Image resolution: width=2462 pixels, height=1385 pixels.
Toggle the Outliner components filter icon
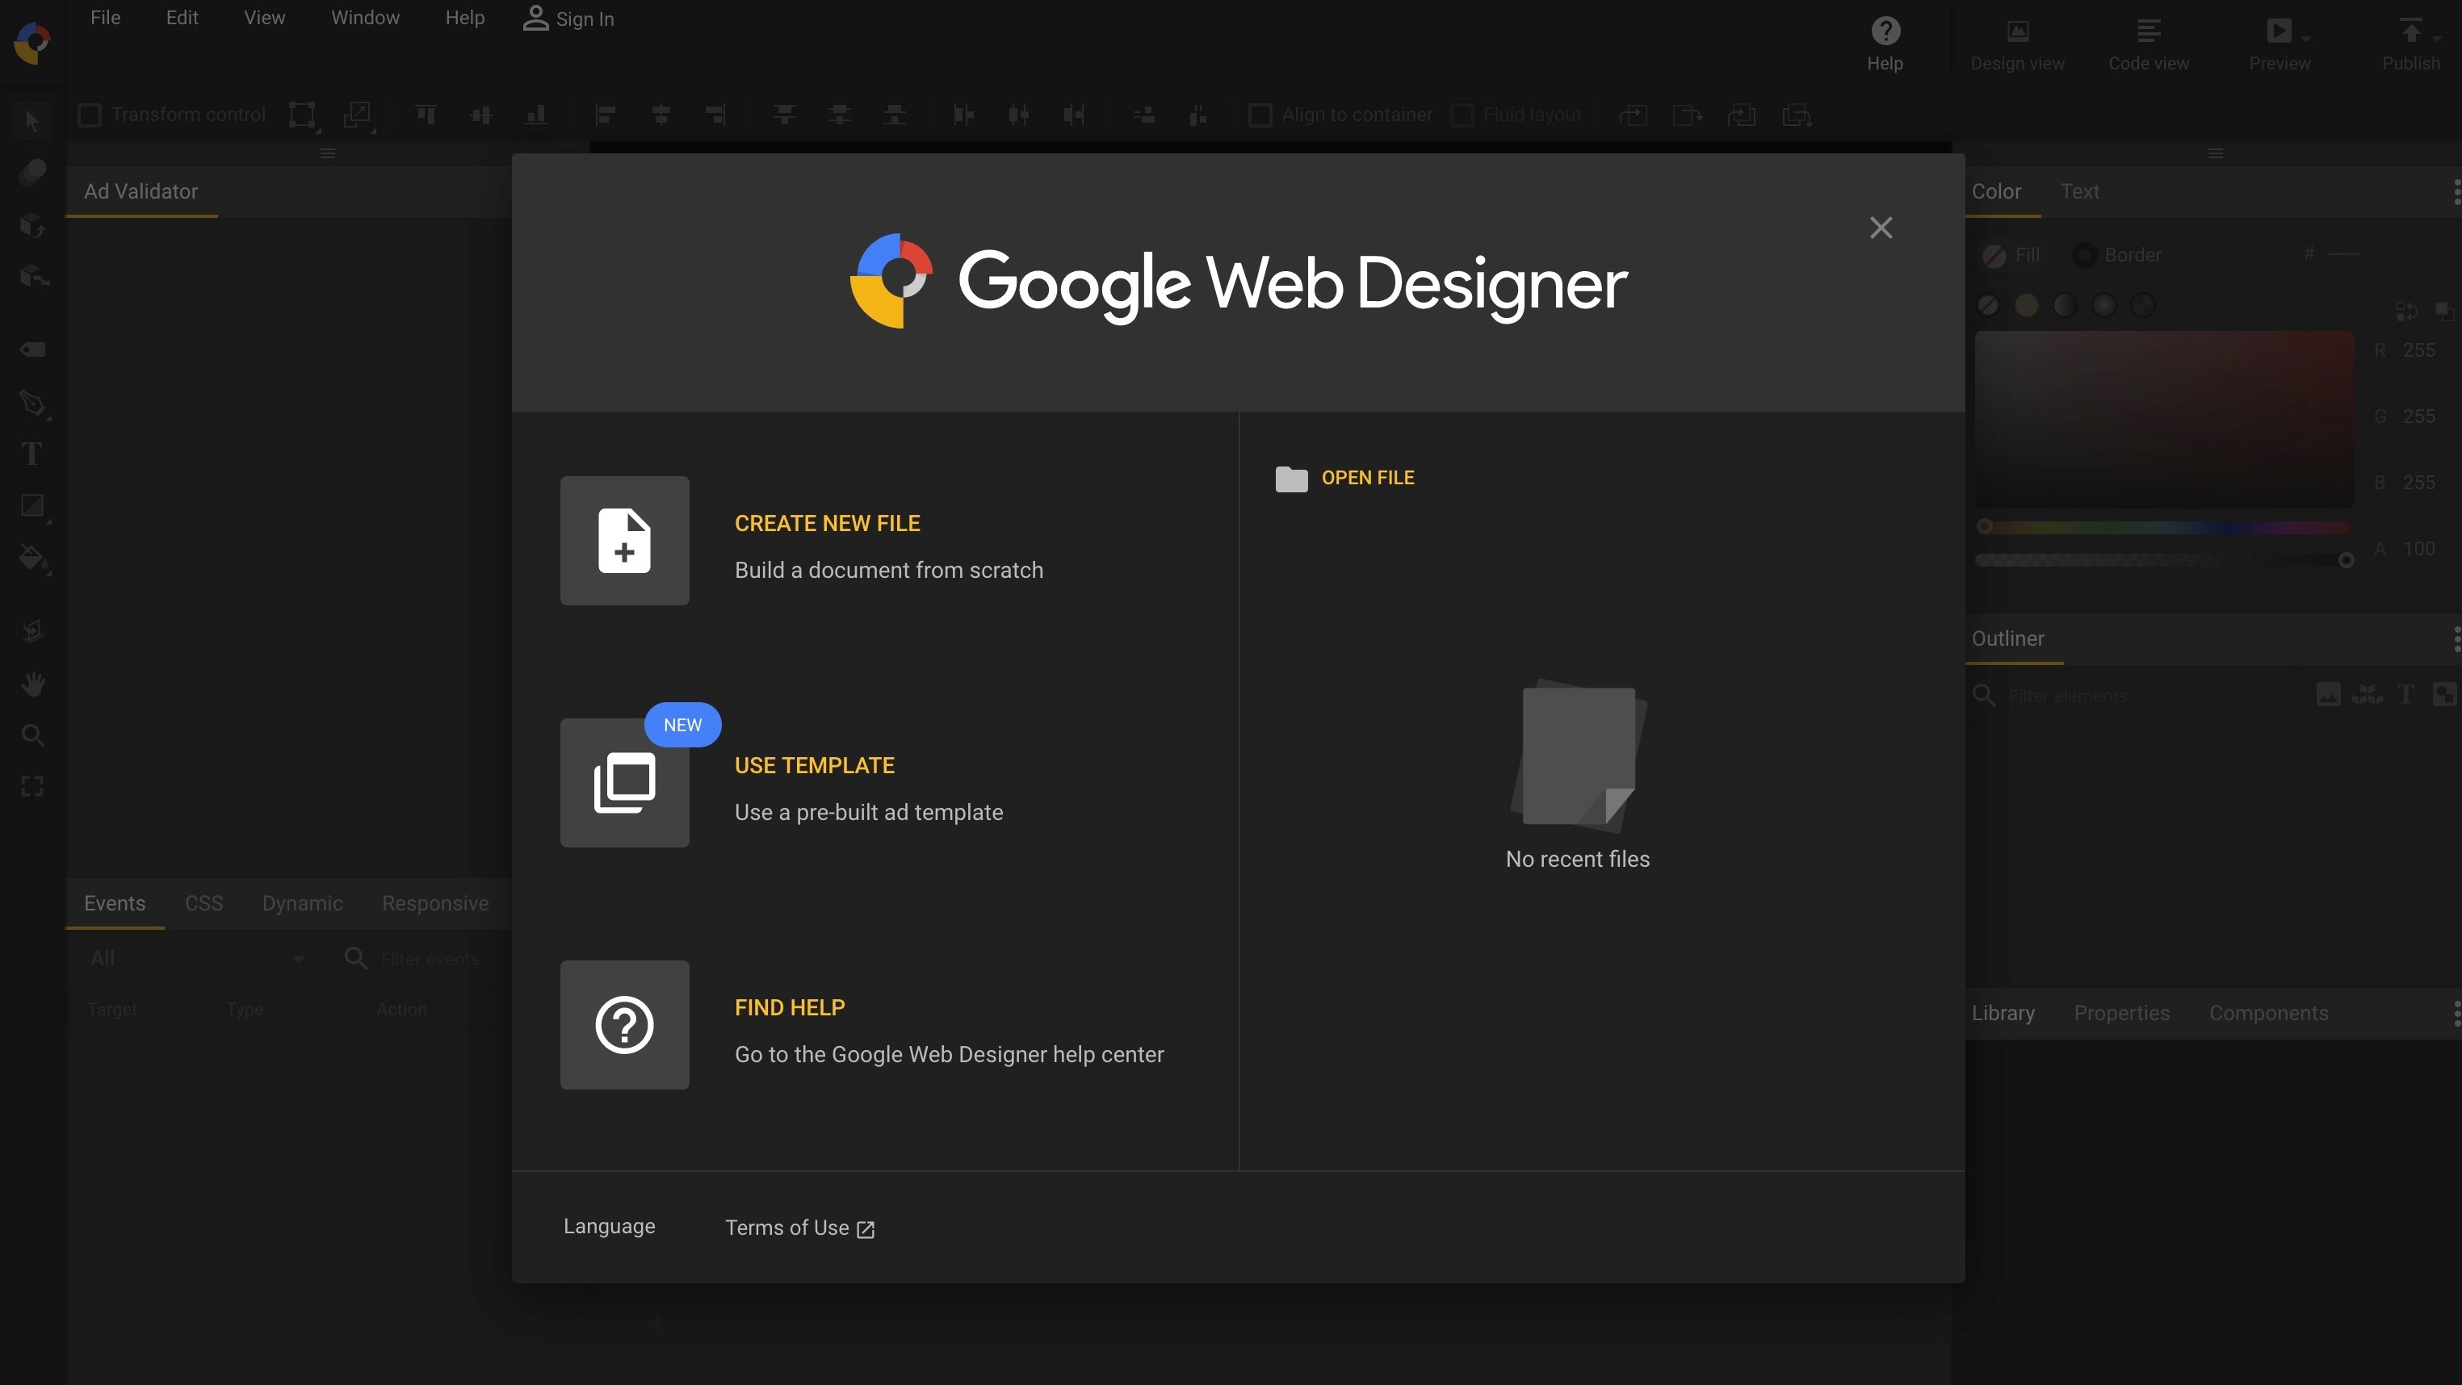(2368, 694)
